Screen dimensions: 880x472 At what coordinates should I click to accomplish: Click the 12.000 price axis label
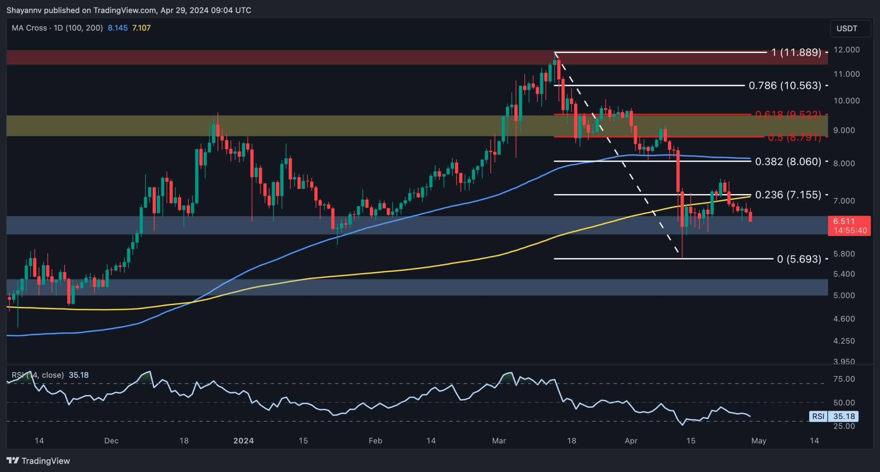point(847,50)
